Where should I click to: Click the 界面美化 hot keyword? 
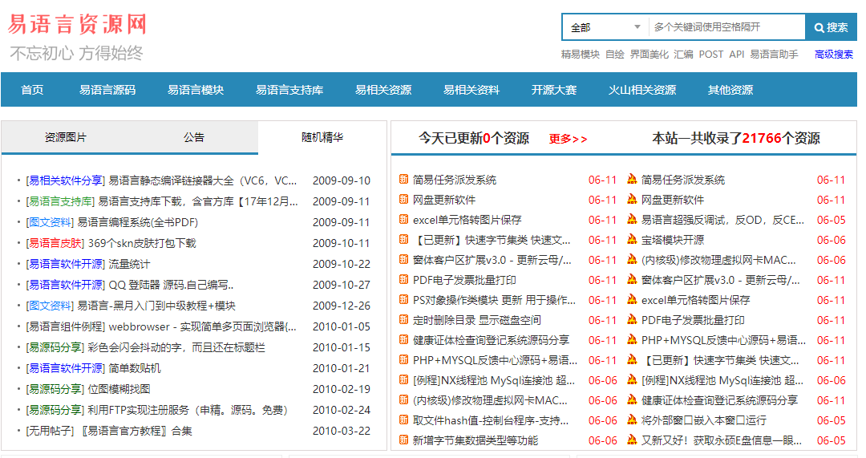tap(649, 55)
